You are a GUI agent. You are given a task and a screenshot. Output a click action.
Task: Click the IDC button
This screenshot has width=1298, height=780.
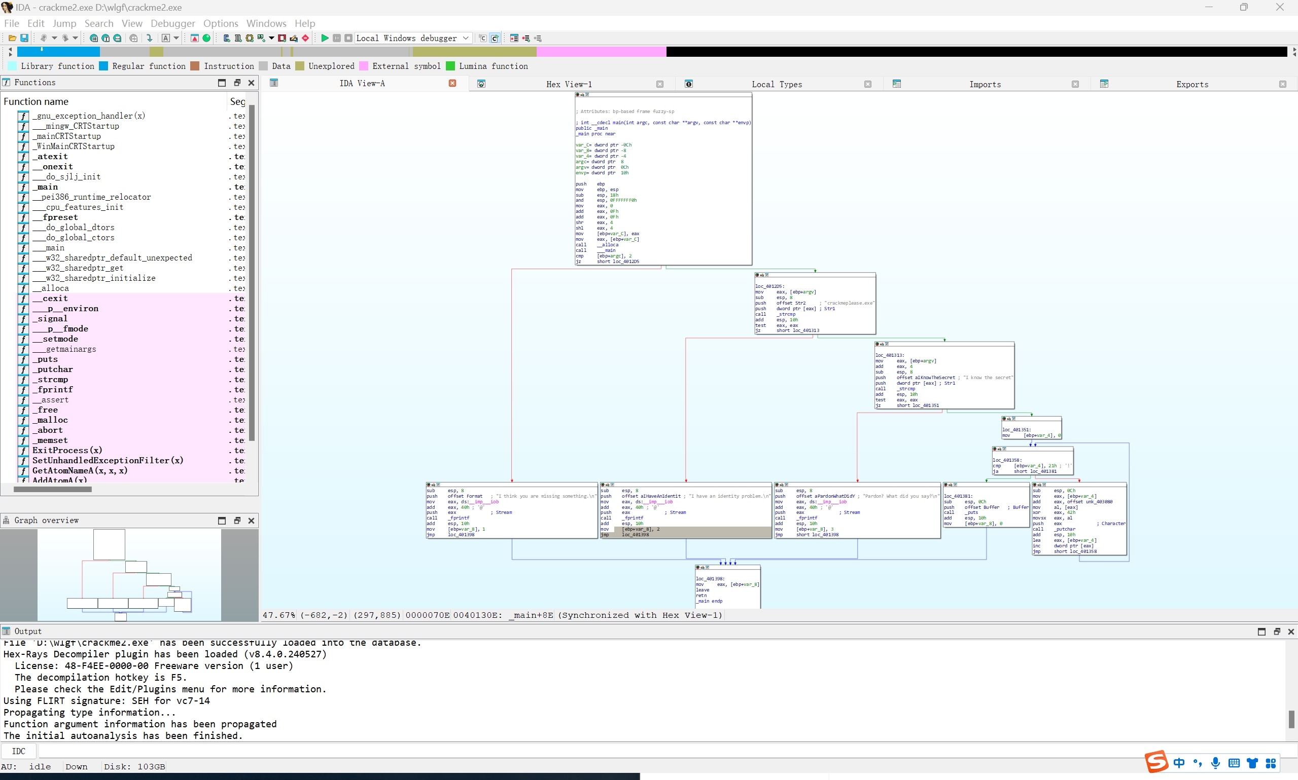tap(18, 751)
